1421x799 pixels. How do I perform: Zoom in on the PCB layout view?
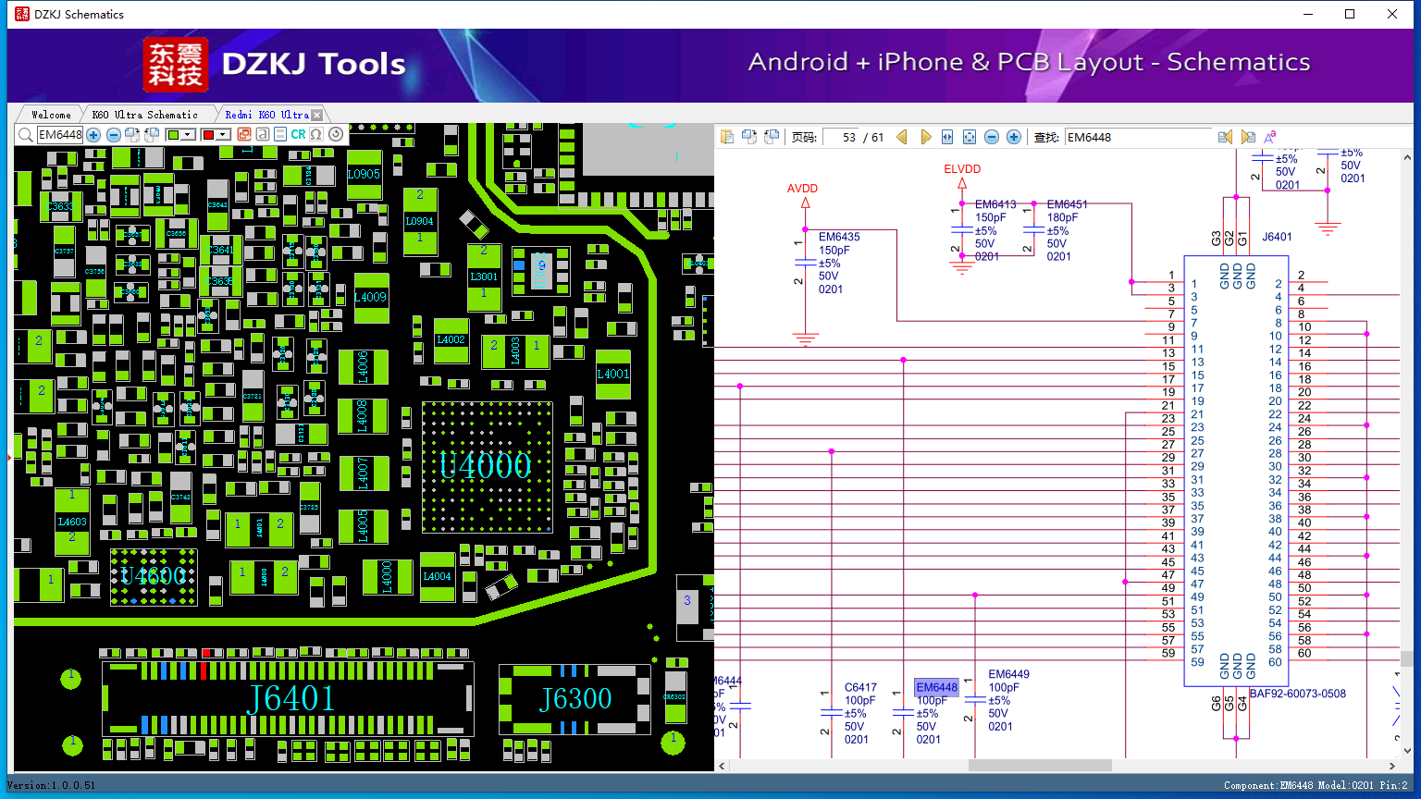tap(93, 135)
